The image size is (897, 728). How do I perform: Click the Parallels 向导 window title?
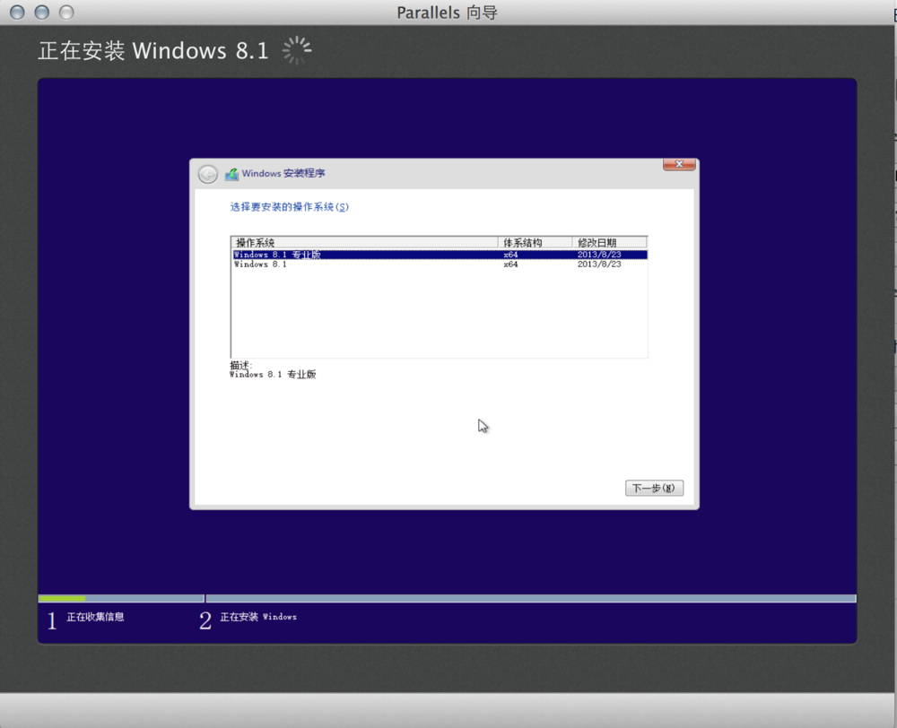click(448, 13)
